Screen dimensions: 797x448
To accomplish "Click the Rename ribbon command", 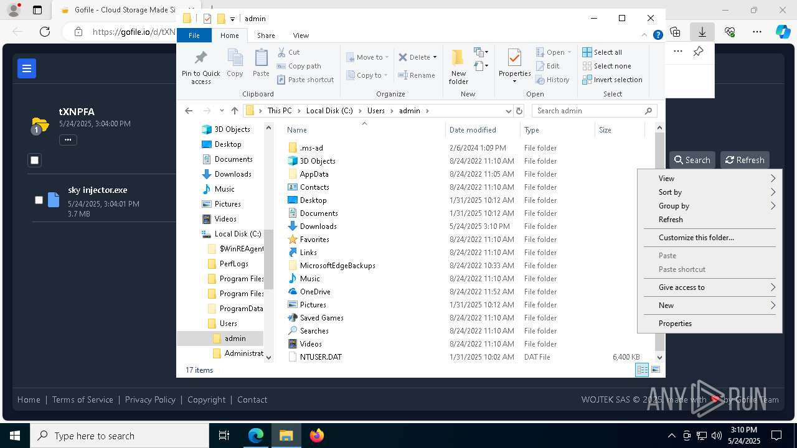I will click(x=417, y=75).
